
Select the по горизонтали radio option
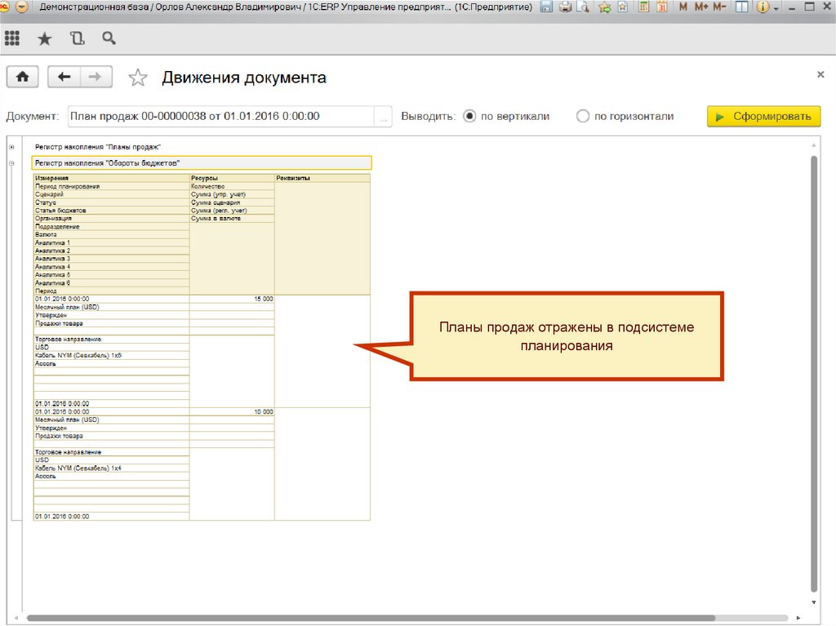pos(583,116)
